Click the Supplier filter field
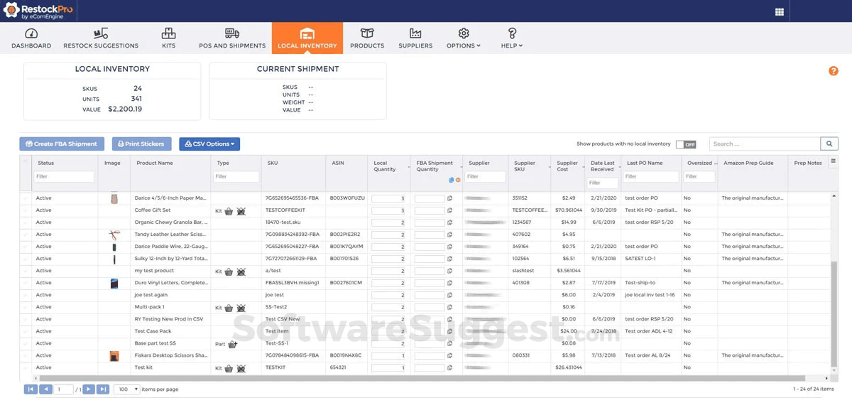 (486, 176)
